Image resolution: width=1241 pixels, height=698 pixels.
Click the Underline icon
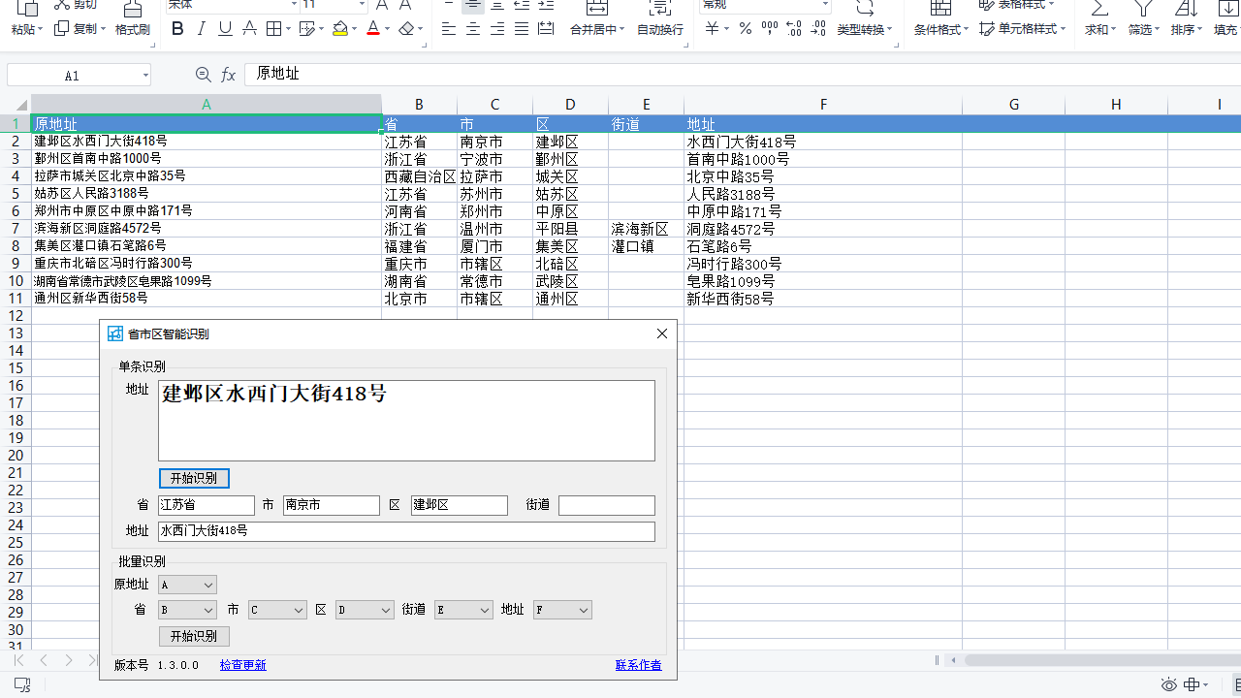pyautogui.click(x=224, y=28)
